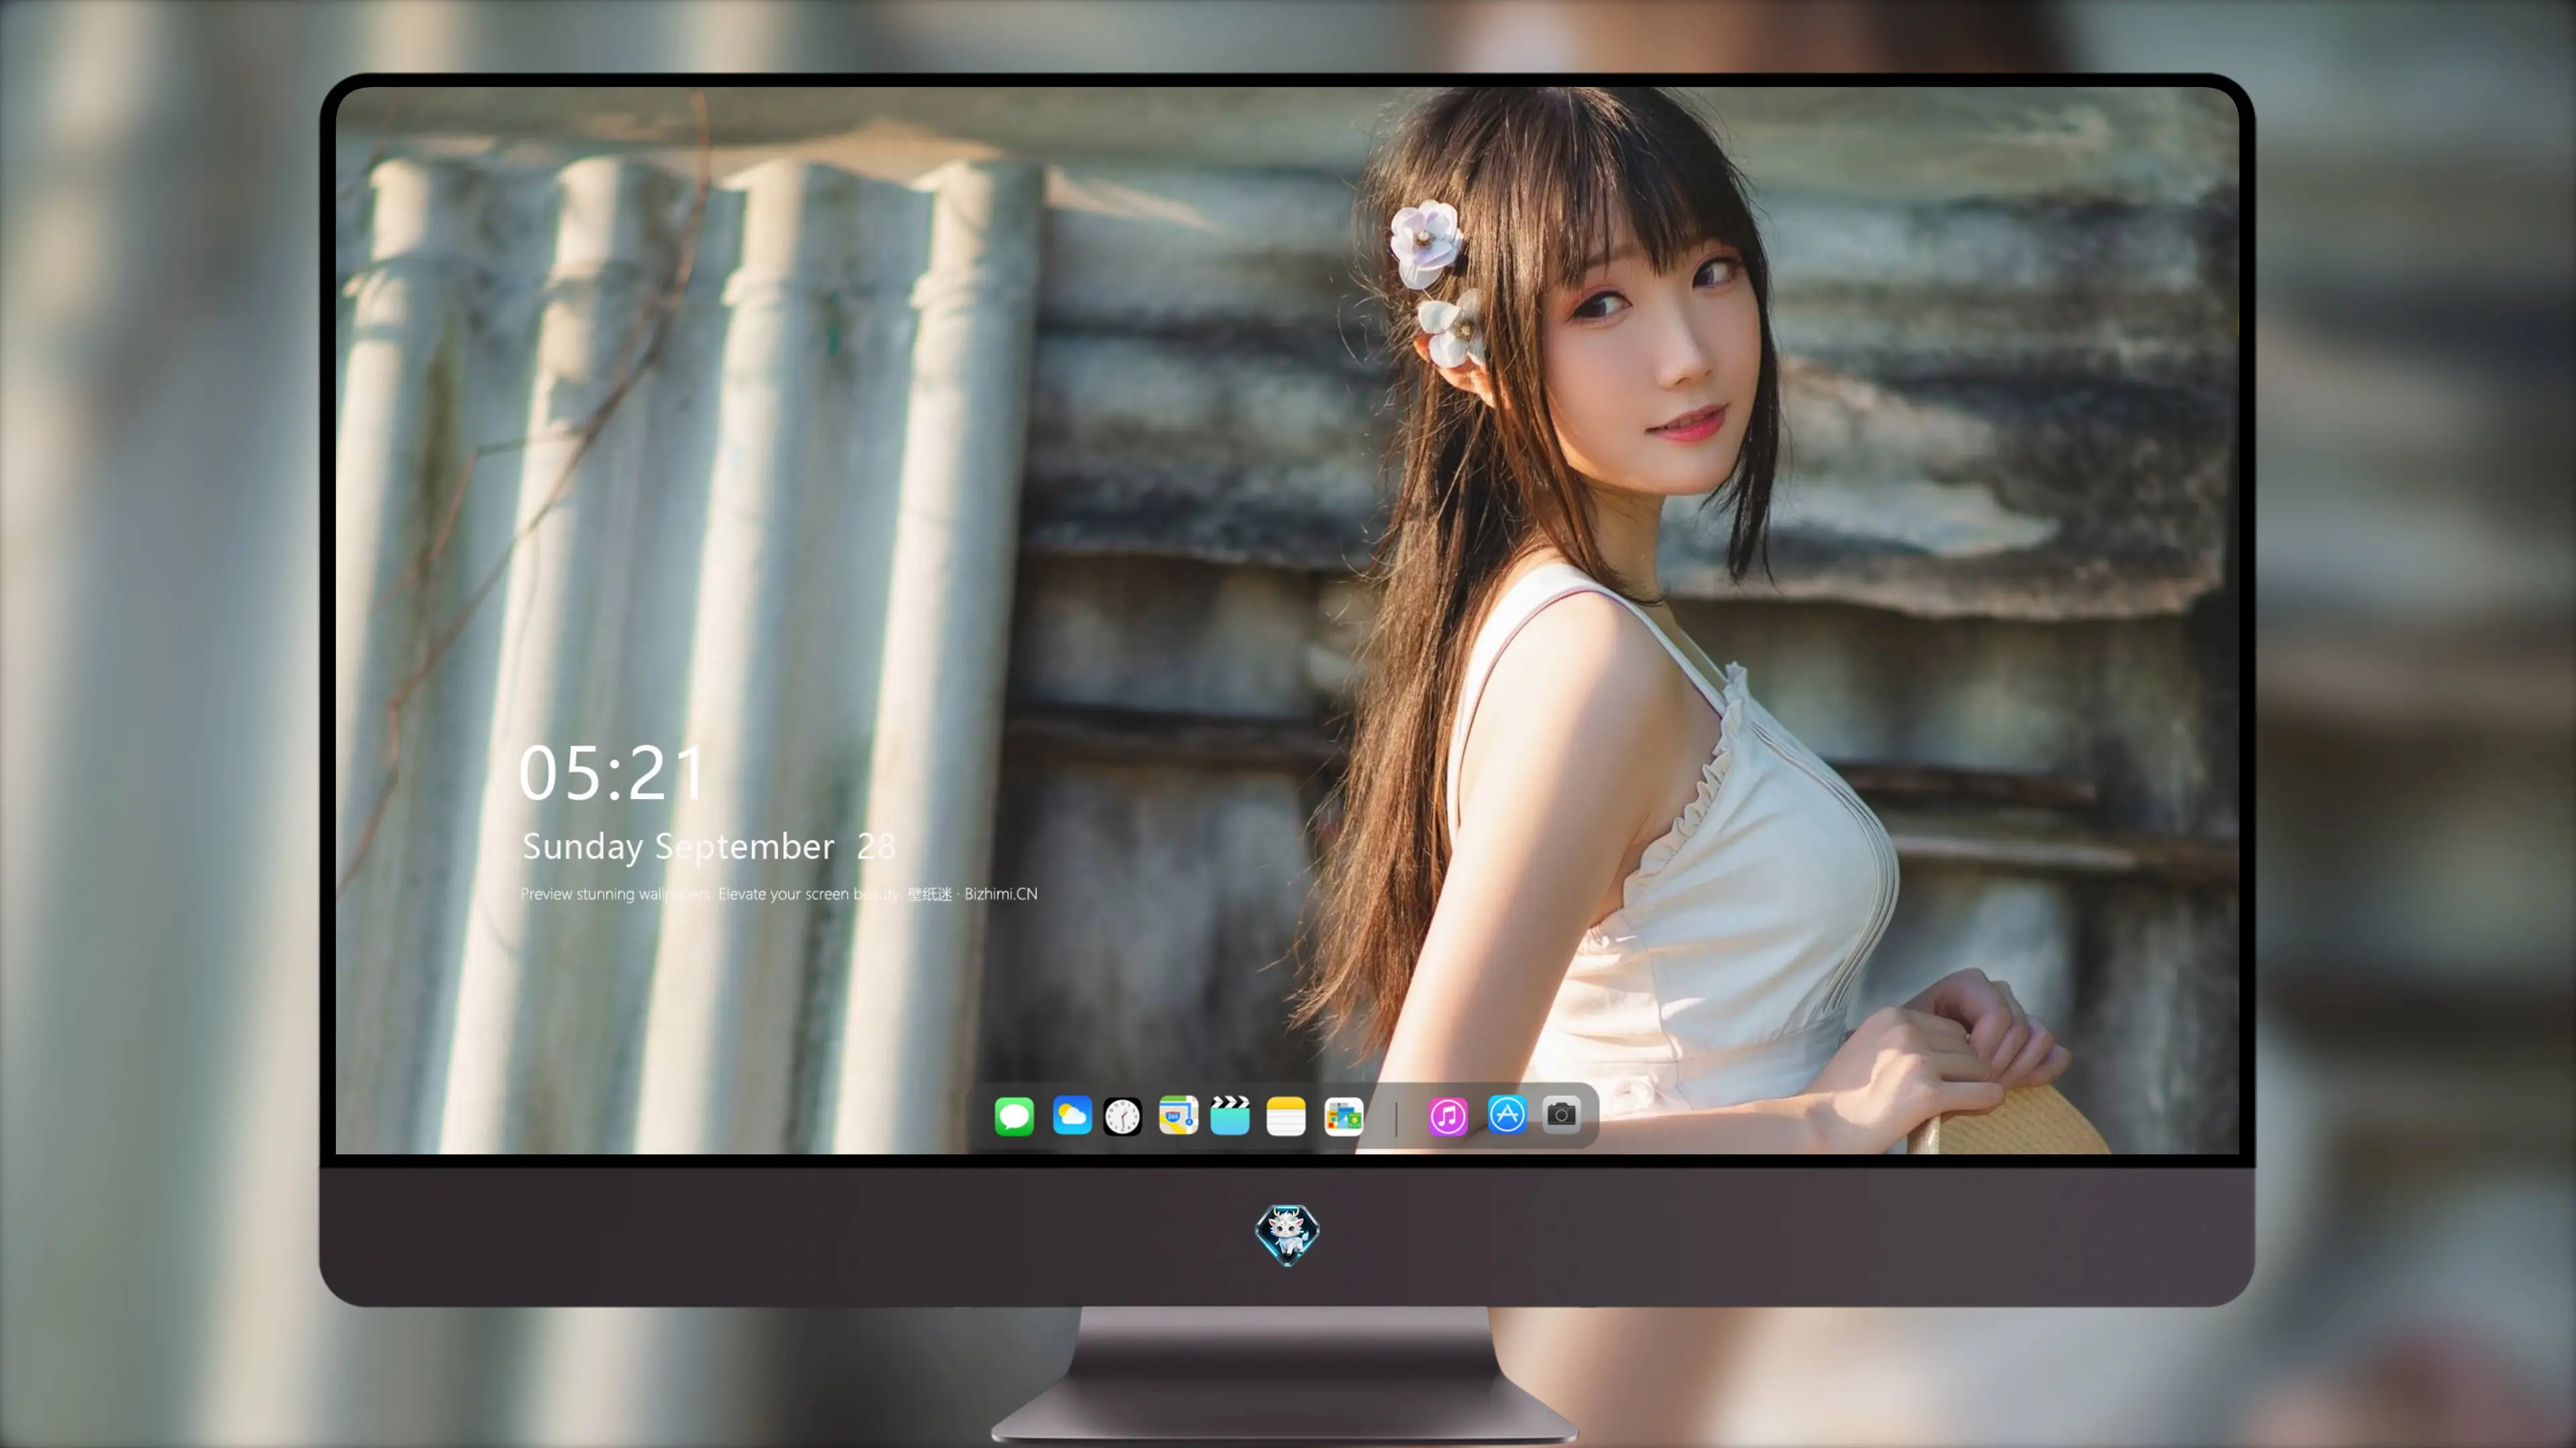Launch the Clock app from the dock
2576x1448 pixels.
[1122, 1116]
